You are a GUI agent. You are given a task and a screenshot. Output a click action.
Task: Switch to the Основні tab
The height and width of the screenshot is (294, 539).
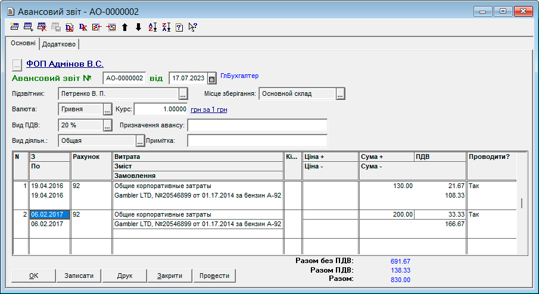tap(23, 43)
